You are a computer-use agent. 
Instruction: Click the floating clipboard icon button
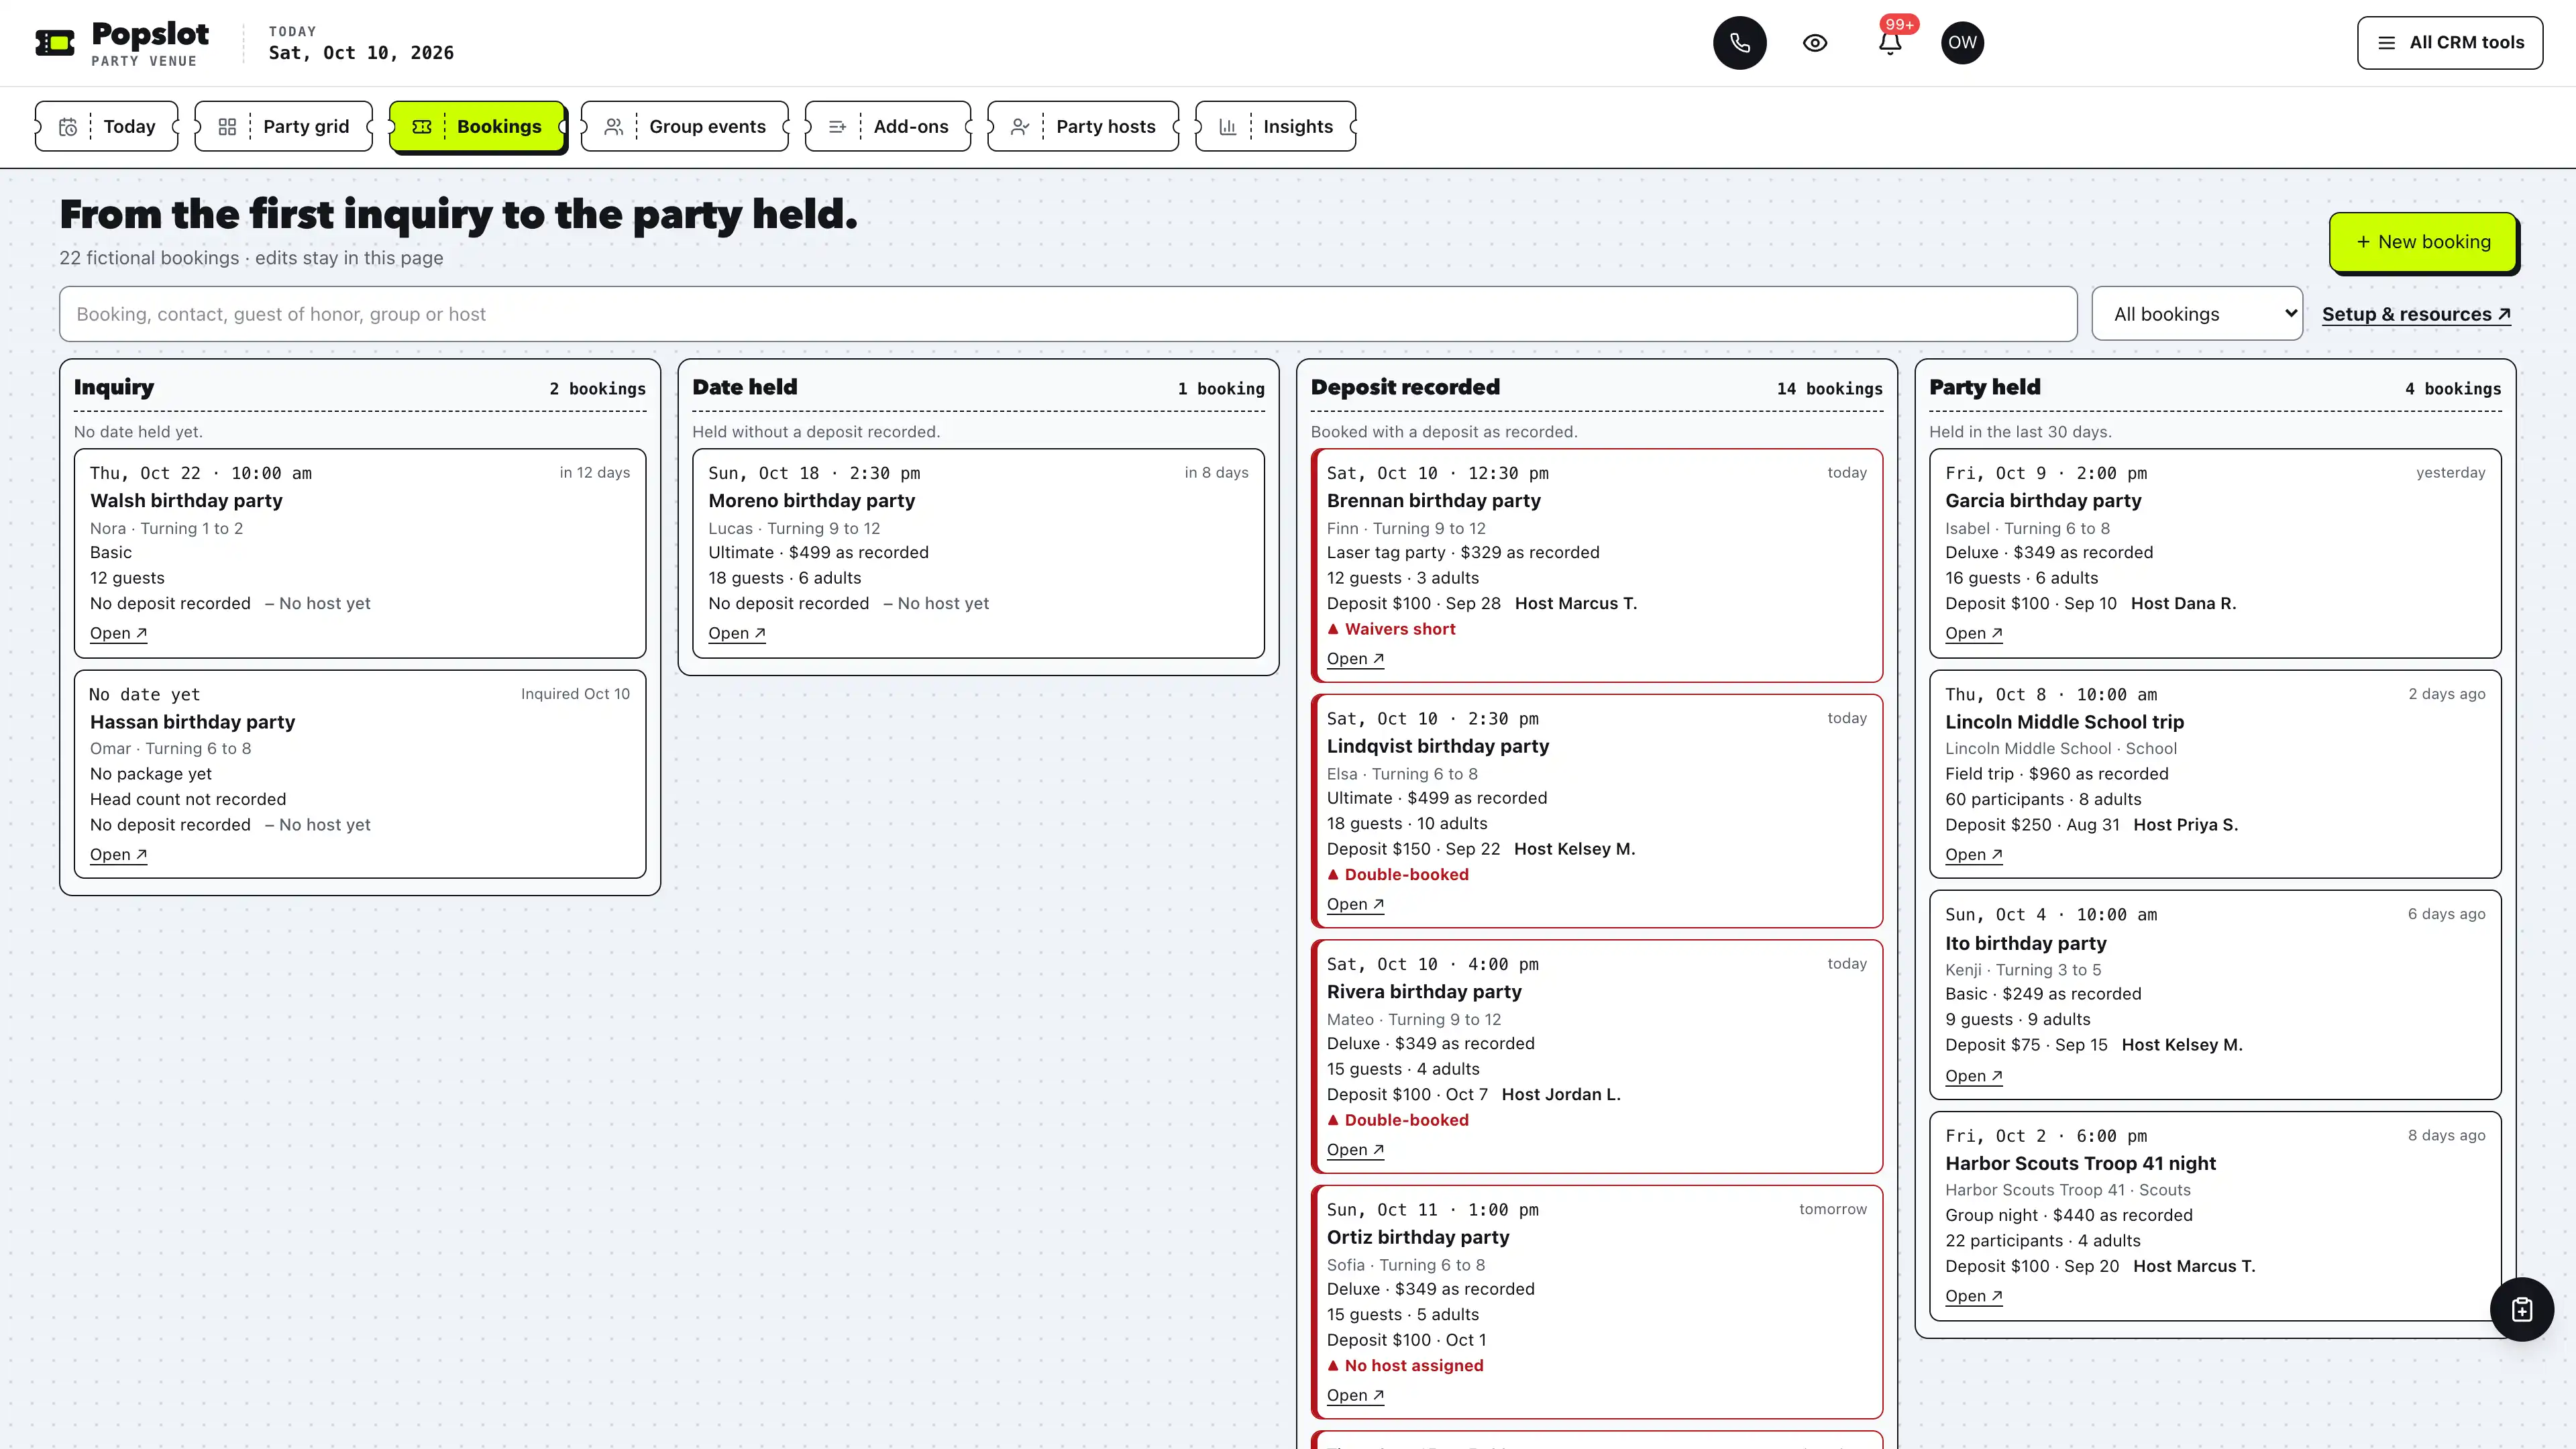[2521, 1309]
